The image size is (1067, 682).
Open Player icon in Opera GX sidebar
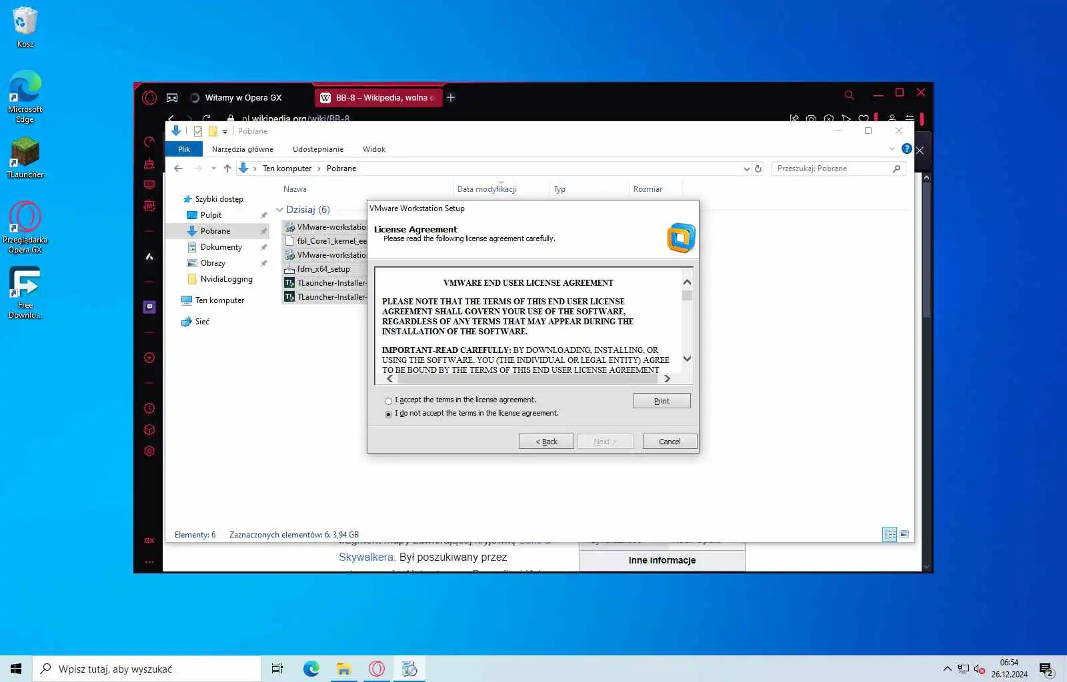point(149,358)
